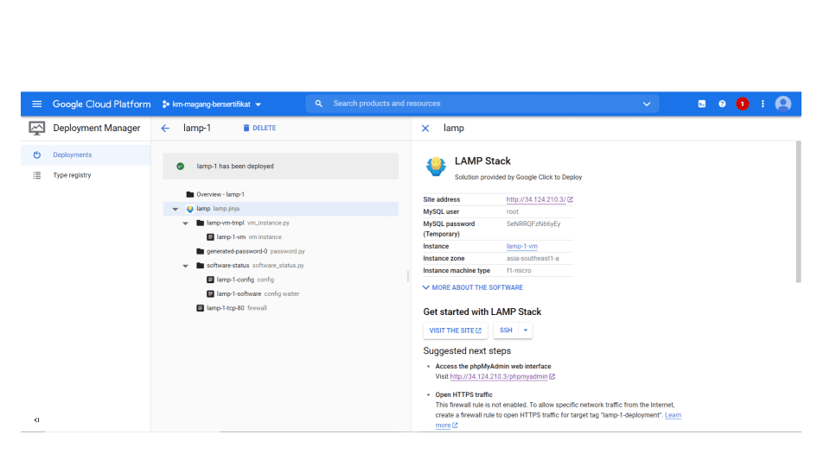This screenshot has height=466, width=830.
Task: Click the panel splitter handle
Action: tap(407, 276)
